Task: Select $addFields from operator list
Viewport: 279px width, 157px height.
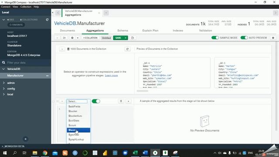Action: pyautogui.click(x=78, y=106)
